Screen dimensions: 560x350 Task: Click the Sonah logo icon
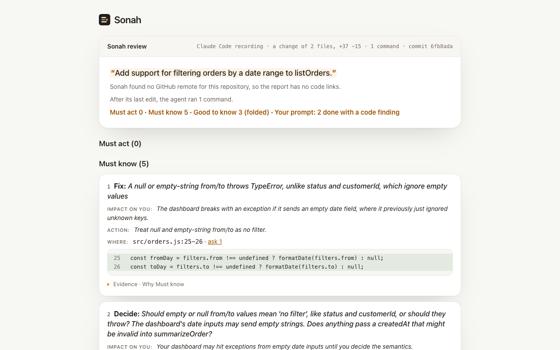[105, 20]
